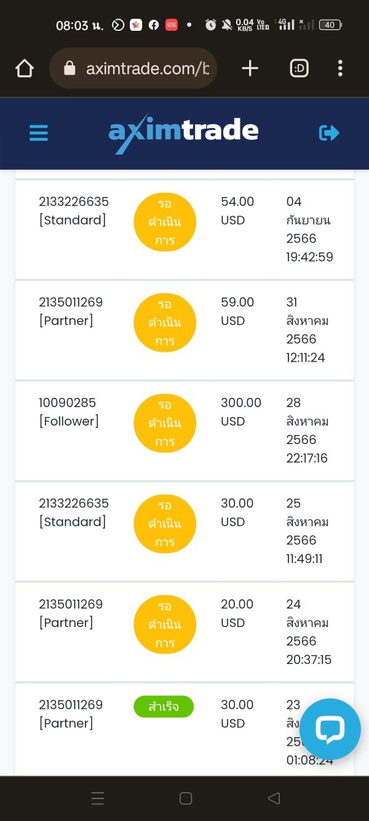Tap the browser home icon
The image size is (369, 821).
tap(24, 68)
